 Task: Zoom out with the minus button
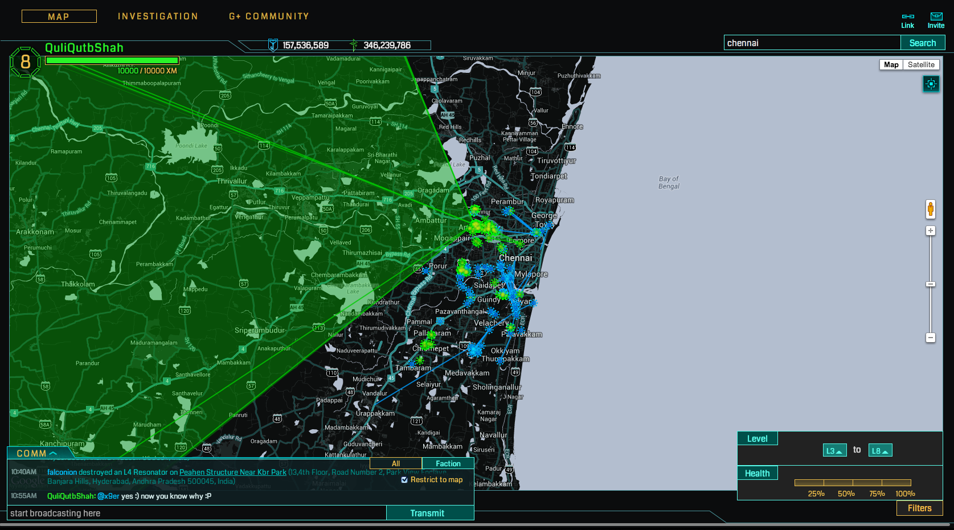tap(930, 338)
